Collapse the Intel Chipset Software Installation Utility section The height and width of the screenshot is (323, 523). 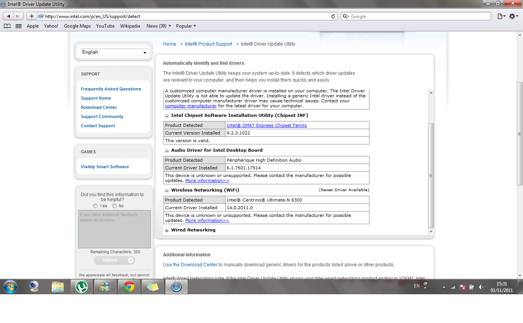click(167, 116)
